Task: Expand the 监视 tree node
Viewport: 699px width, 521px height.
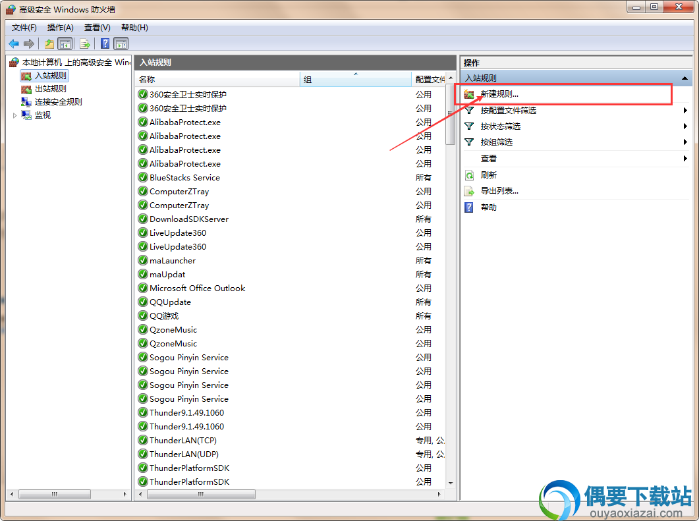Action: [14, 115]
